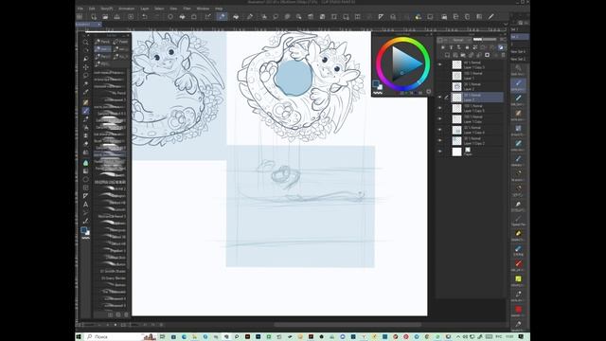Select New Set 1 in right panel
The height and width of the screenshot is (341, 606).
tap(518, 51)
